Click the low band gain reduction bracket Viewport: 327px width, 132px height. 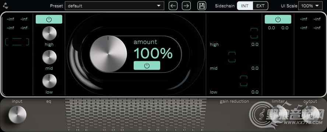click(243, 81)
